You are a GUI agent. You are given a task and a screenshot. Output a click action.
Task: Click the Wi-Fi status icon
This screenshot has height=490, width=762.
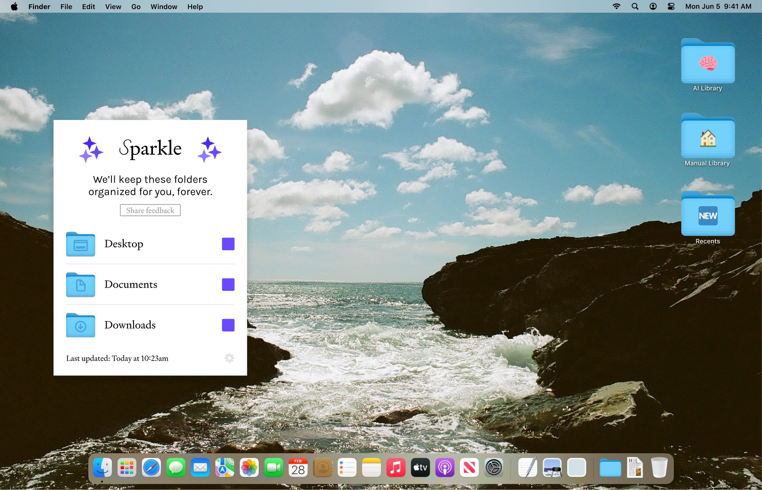[617, 7]
